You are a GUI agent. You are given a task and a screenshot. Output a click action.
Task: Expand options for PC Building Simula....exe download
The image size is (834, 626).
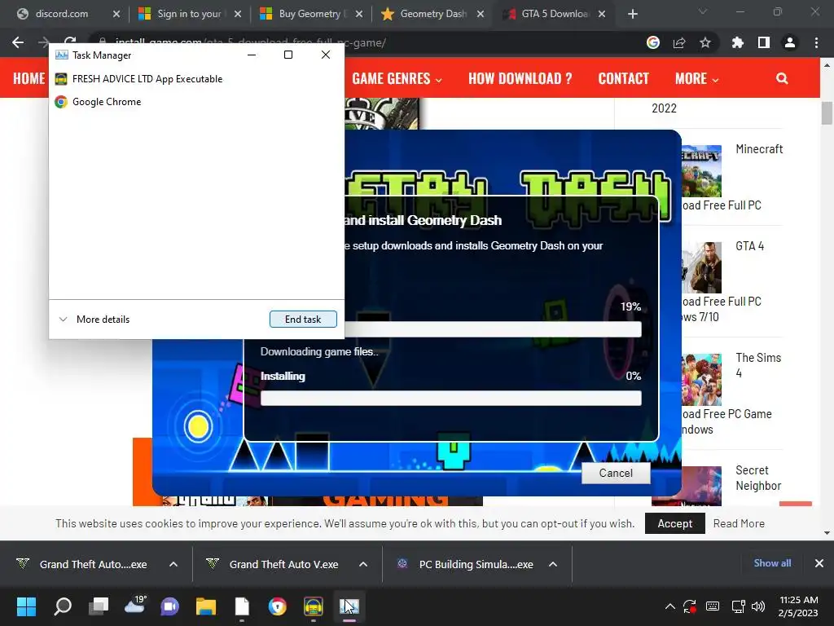pos(553,564)
